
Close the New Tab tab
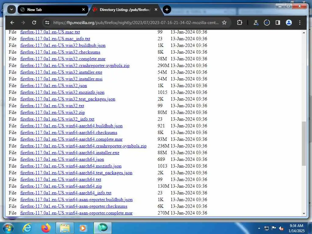coord(83,9)
